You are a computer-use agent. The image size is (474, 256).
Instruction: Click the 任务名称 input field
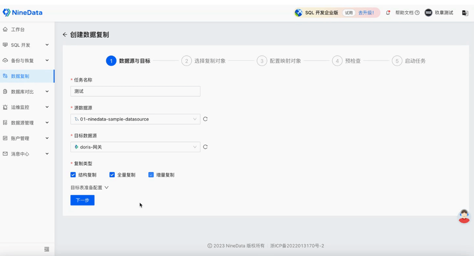(x=135, y=92)
